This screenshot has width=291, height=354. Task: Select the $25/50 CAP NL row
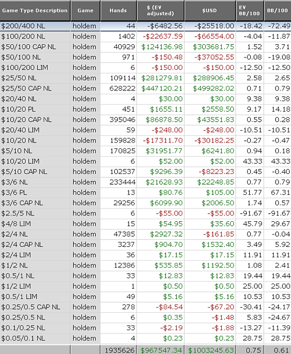click(145, 88)
